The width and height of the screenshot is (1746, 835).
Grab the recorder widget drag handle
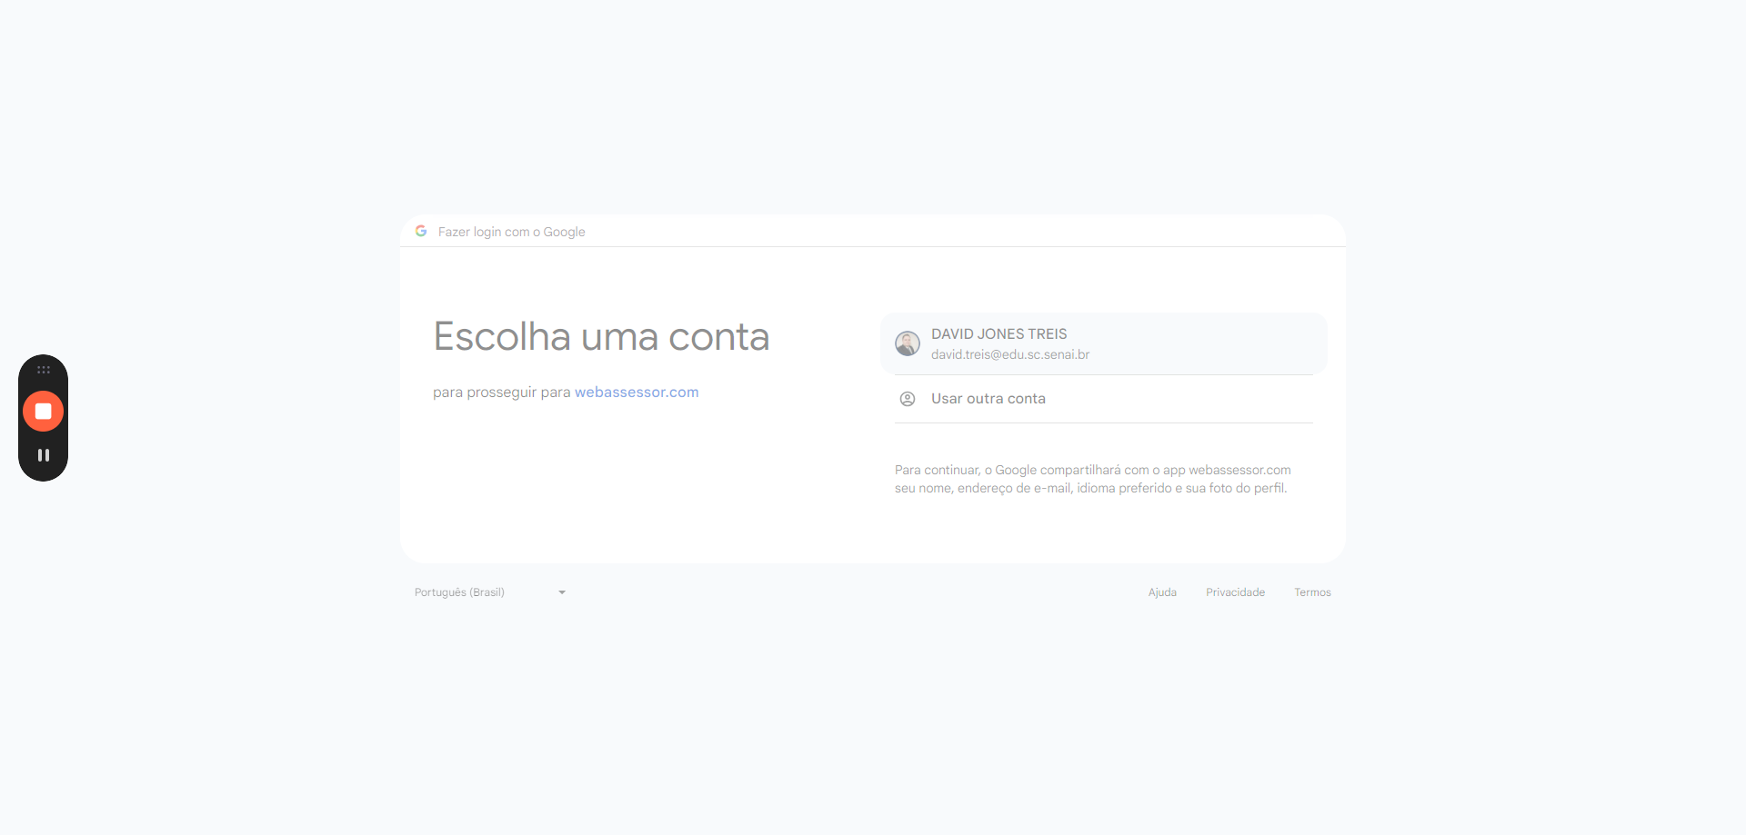click(43, 370)
